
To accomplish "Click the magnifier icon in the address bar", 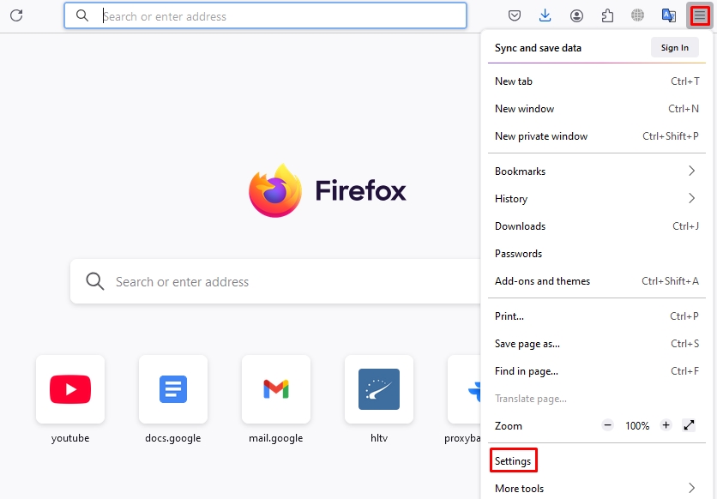I will (x=82, y=15).
